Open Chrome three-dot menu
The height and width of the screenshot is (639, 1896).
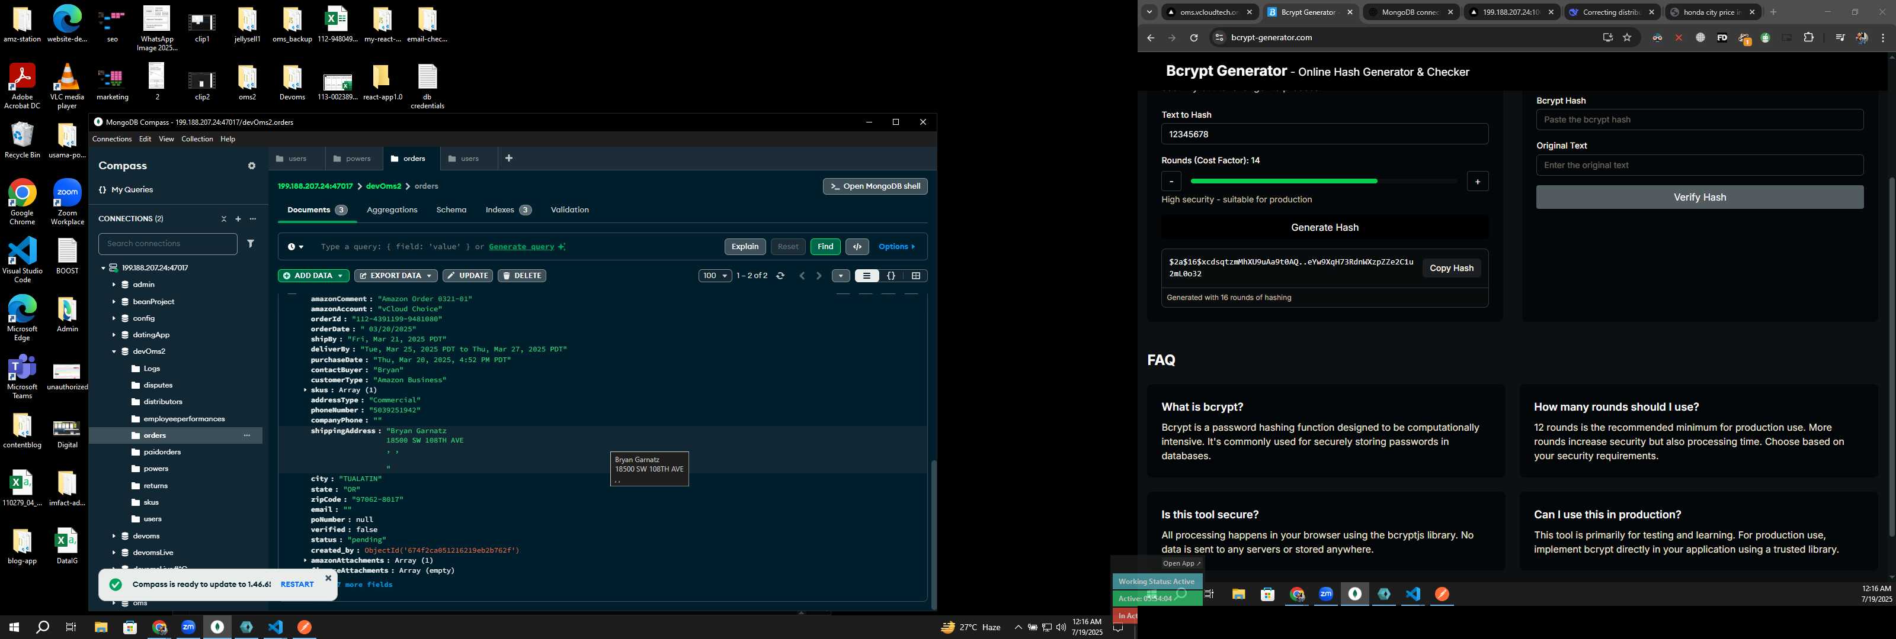click(1883, 37)
